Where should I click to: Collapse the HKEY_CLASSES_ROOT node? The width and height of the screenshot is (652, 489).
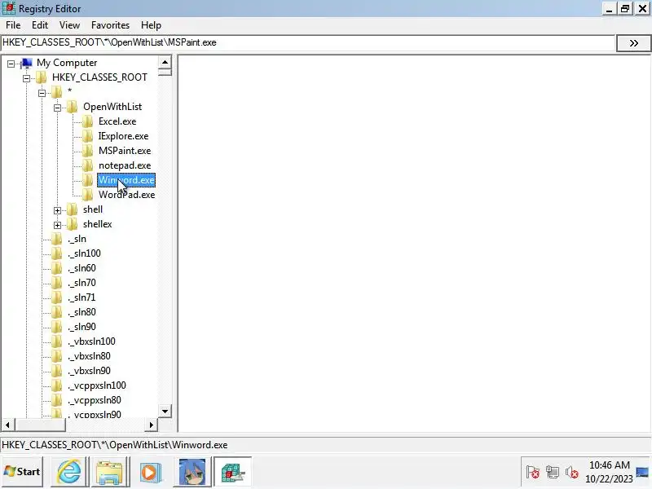coord(26,78)
